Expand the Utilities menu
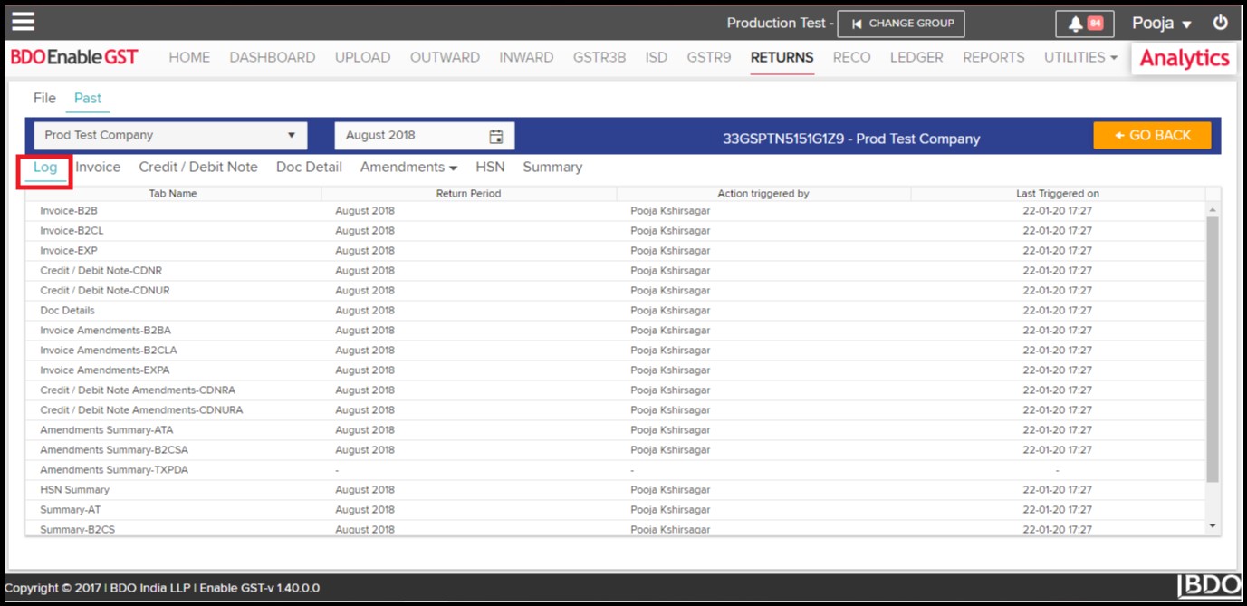This screenshot has height=606, width=1247. [1080, 57]
